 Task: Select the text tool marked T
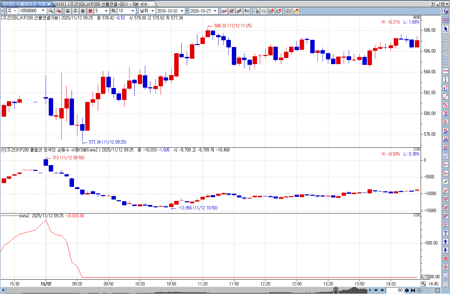click(446, 233)
